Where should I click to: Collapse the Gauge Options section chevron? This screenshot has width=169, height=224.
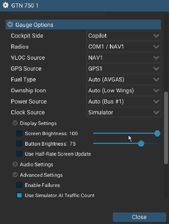tap(10, 24)
